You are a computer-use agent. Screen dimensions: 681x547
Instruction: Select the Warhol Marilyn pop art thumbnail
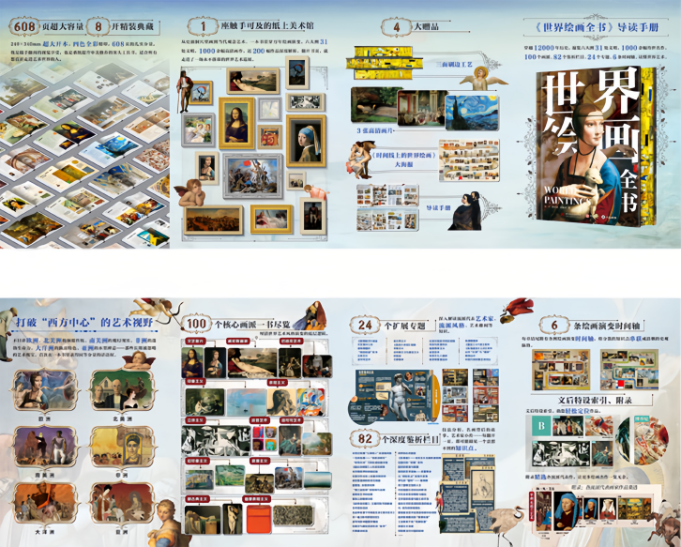point(265,439)
